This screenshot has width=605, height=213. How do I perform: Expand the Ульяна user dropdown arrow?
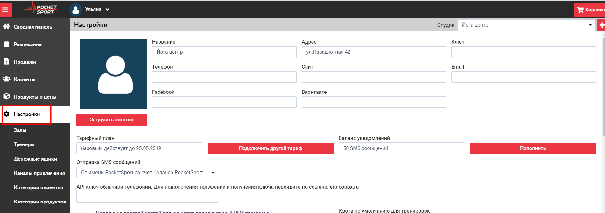tap(108, 10)
